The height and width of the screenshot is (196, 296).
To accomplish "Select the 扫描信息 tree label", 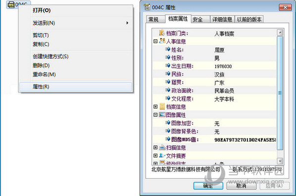I will [176, 148].
